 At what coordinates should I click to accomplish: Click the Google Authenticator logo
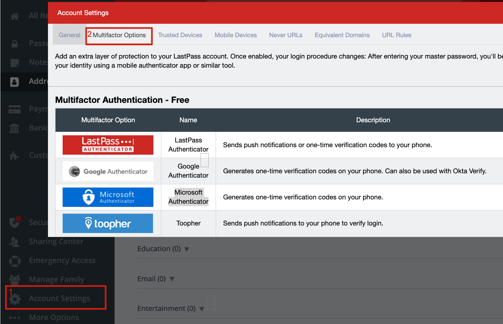(108, 171)
